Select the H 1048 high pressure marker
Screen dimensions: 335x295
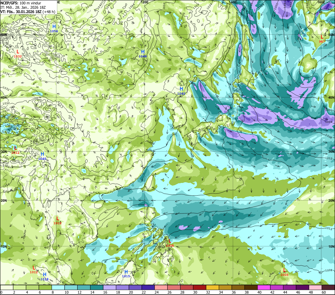pyautogui.click(x=143, y=53)
